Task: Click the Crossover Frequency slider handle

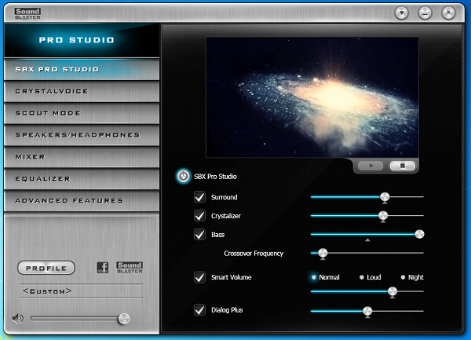Action: [323, 253]
